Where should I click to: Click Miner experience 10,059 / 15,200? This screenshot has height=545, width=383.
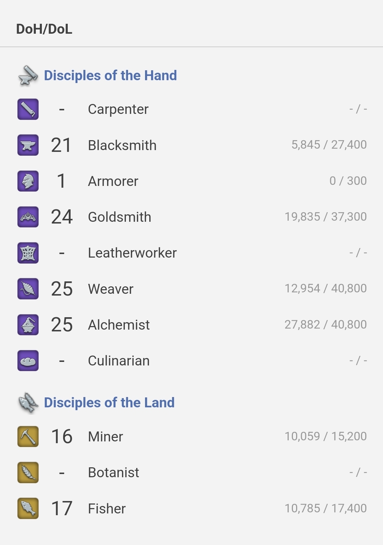326,436
